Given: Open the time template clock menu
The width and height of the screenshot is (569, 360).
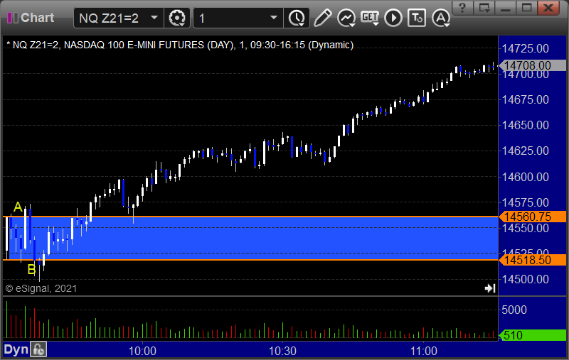Looking at the screenshot, I should coord(297,18).
